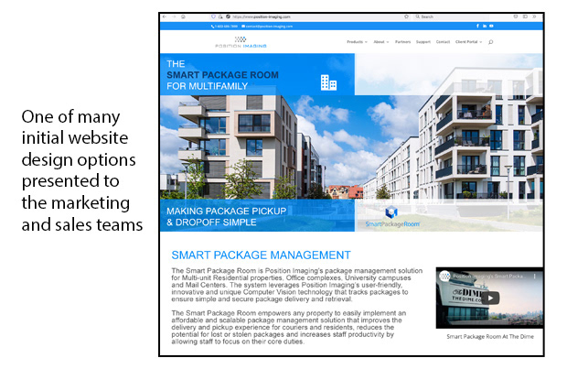Viewport: 567px width, 369px height.
Task: Click the phone number in blue bar
Action: click(x=225, y=26)
